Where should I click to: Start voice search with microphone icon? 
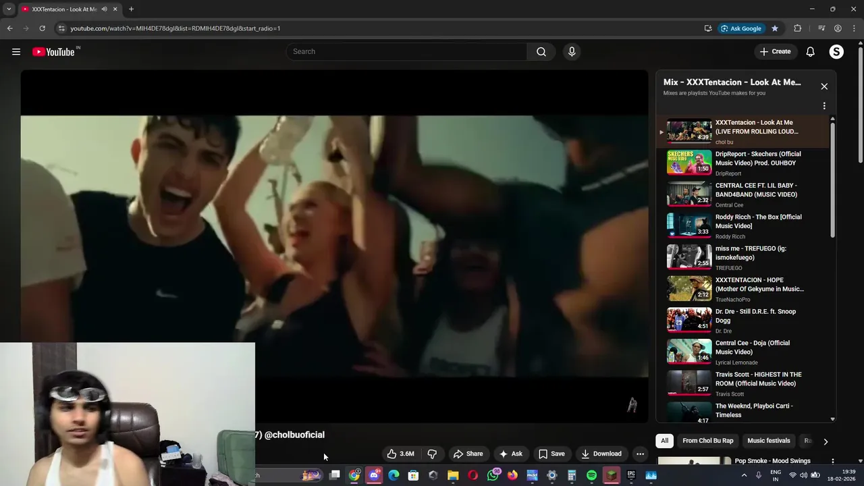pyautogui.click(x=572, y=52)
